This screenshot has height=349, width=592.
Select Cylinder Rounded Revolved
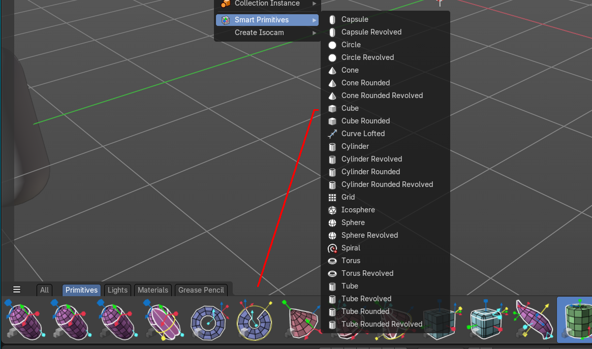(385, 184)
